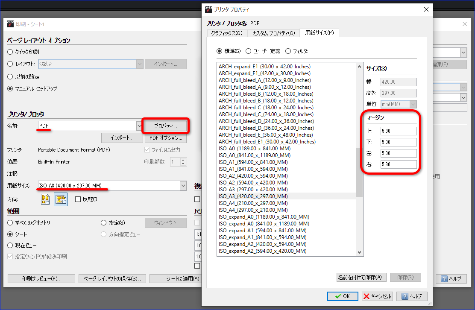Expand the 用紙サイズ dropdown
475x310 pixels.
183,186
